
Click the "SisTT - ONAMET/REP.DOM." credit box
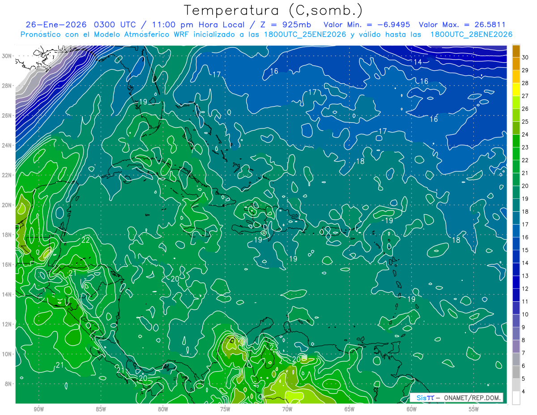(x=456, y=398)
